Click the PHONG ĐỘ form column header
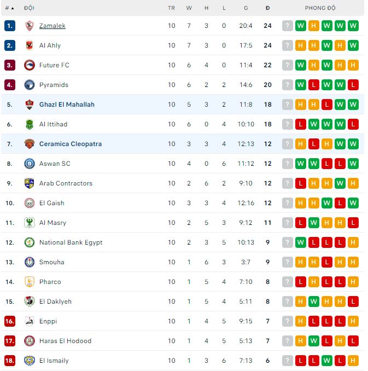This screenshot has height=371, width=368. click(x=320, y=8)
